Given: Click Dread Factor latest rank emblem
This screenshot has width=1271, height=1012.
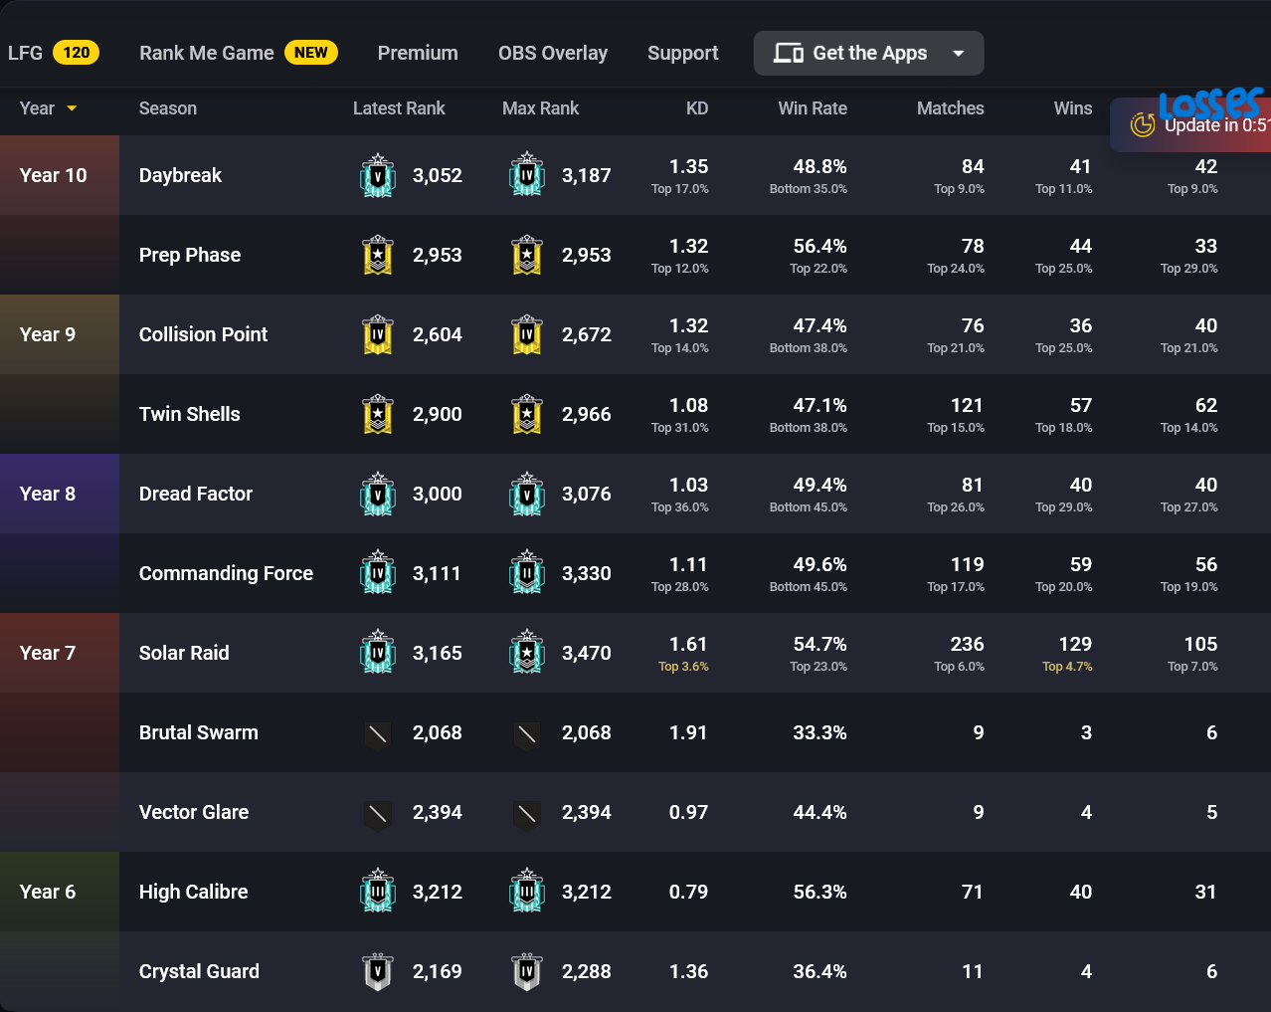Looking at the screenshot, I should tap(378, 494).
